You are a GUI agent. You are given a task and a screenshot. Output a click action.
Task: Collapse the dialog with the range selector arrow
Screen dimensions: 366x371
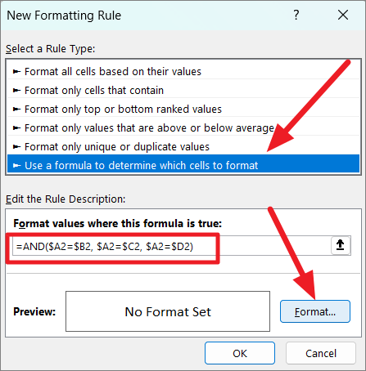(341, 245)
